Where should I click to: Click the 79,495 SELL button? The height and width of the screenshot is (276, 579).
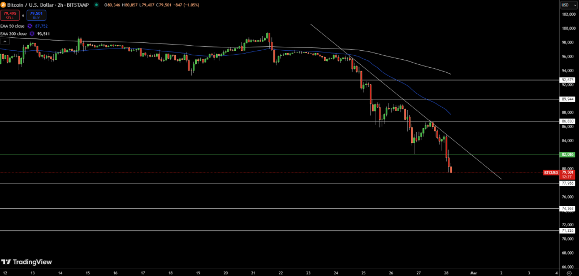(9, 15)
